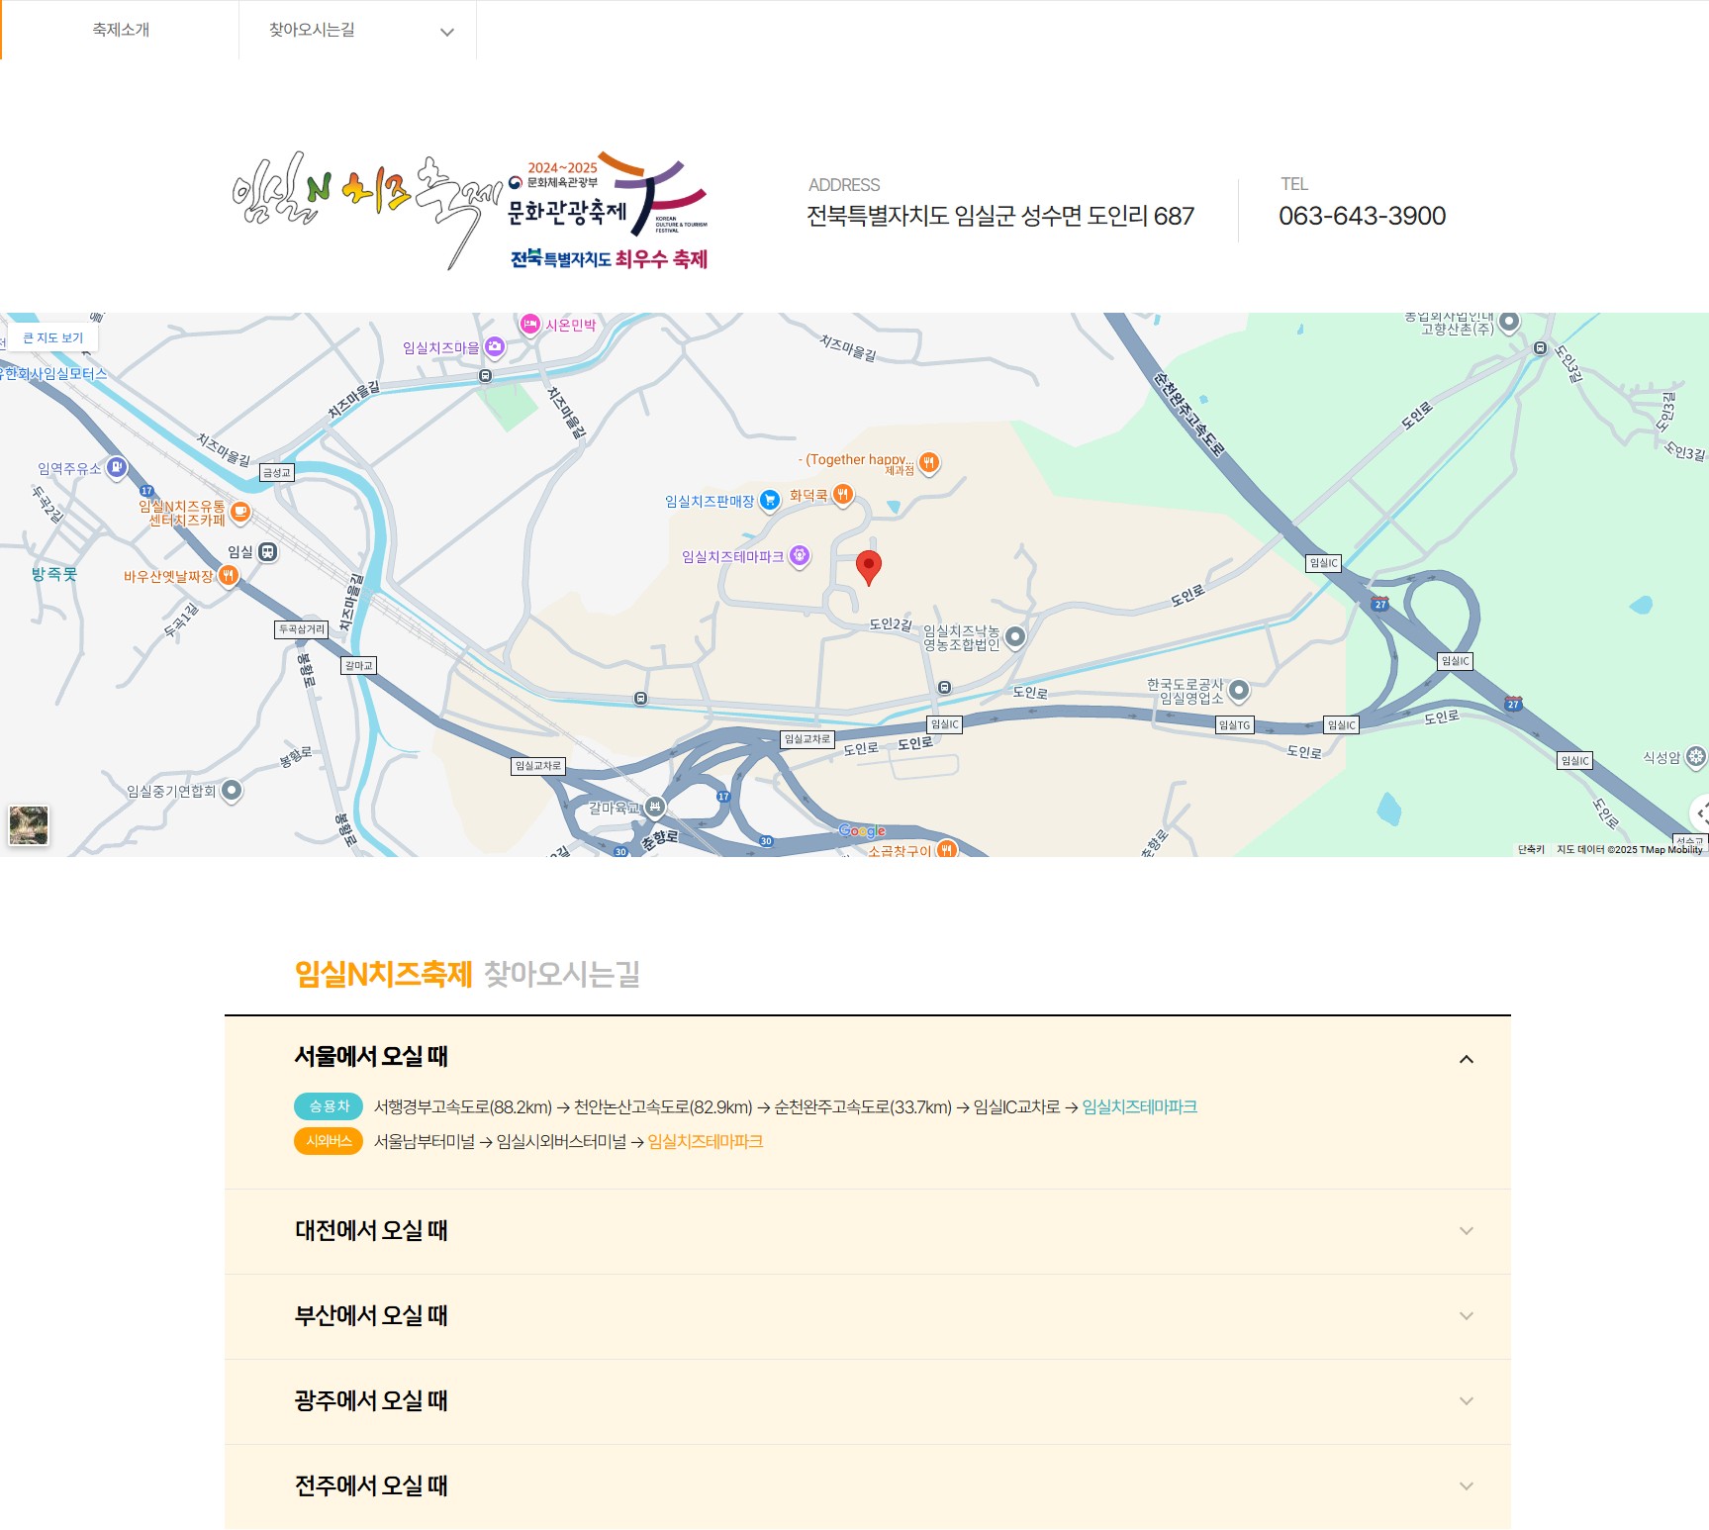The width and height of the screenshot is (1709, 1530).
Task: Click the 승용차 badge label
Action: point(330,1106)
